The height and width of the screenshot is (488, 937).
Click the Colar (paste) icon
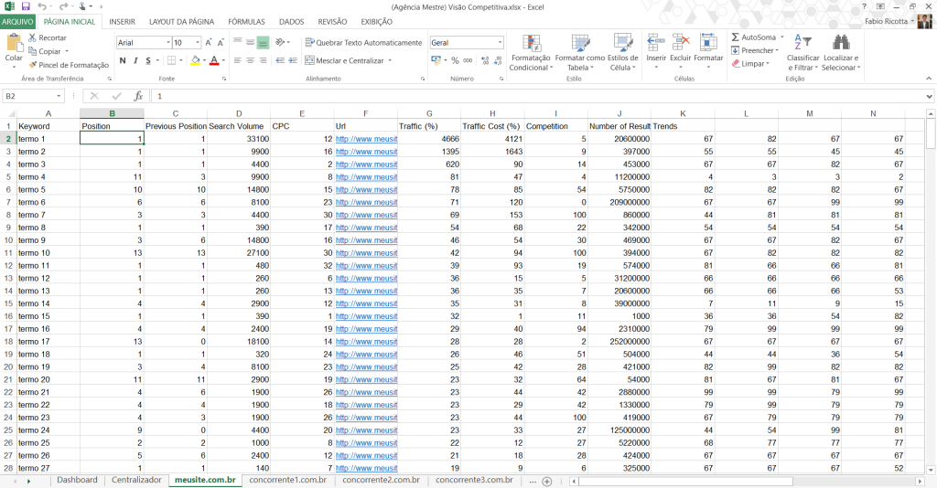(14, 44)
